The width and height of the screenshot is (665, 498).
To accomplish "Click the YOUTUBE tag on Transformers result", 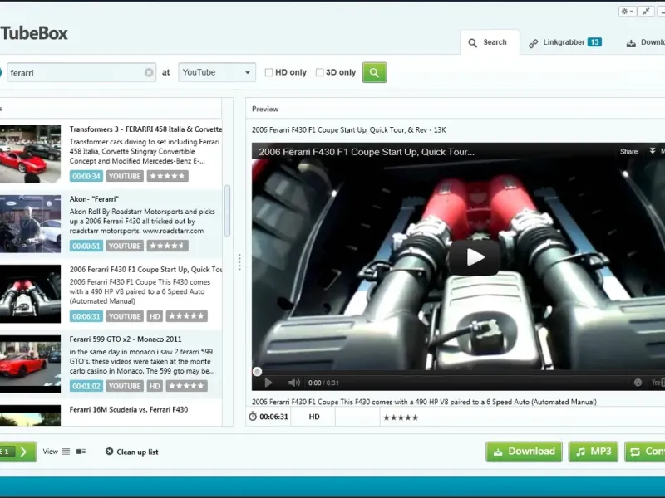I will pos(125,176).
